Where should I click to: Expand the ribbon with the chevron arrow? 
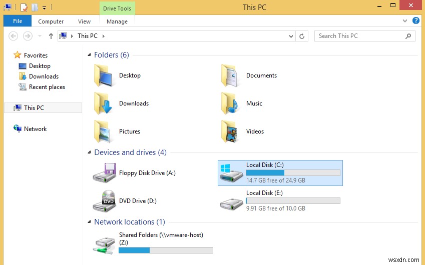pos(405,20)
